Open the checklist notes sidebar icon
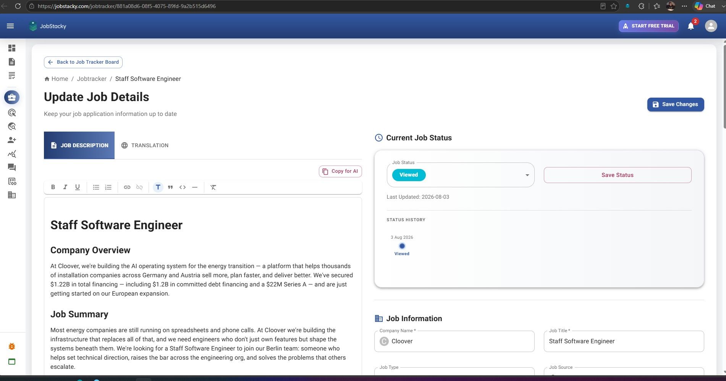The width and height of the screenshot is (726, 381). pyautogui.click(x=12, y=76)
